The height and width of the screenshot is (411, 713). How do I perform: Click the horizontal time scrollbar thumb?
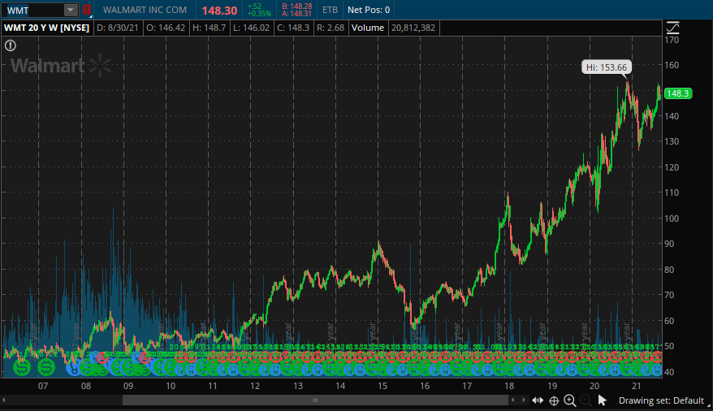pyautogui.click(x=315, y=400)
